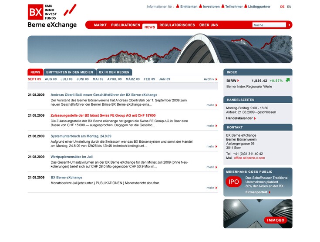This screenshot has width=320, height=242.
Task: Click the red arrow beside BIRW
Action: click(x=238, y=81)
